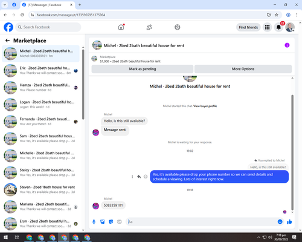This screenshot has width=302, height=242.
Task: Open the account profile picture menu
Action: [x=290, y=27]
